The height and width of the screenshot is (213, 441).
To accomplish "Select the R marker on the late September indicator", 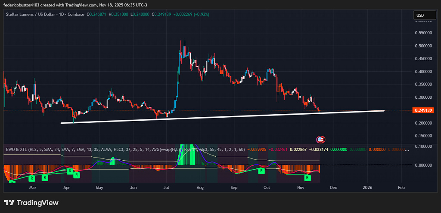I will click(x=261, y=170).
